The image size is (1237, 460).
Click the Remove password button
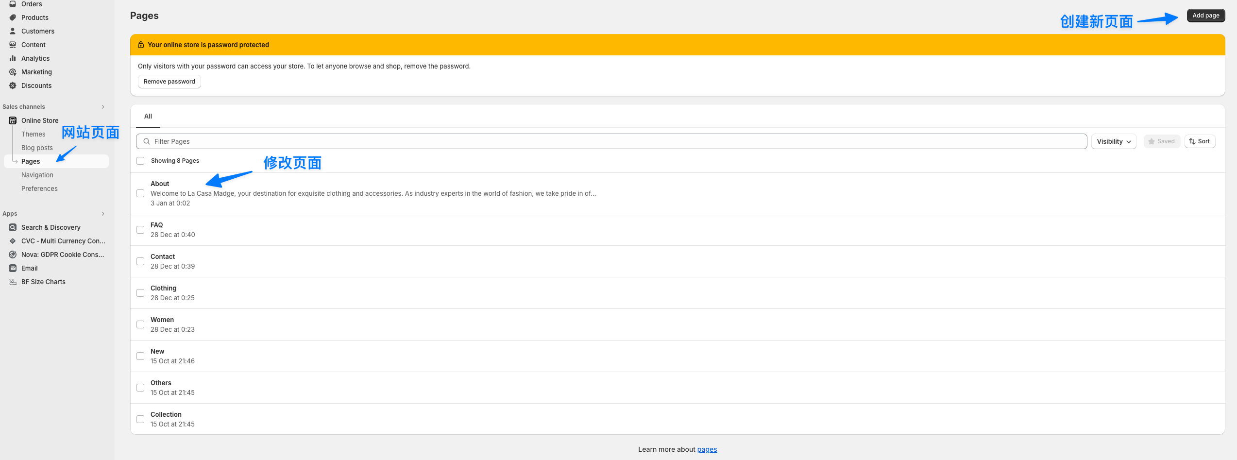tap(169, 82)
